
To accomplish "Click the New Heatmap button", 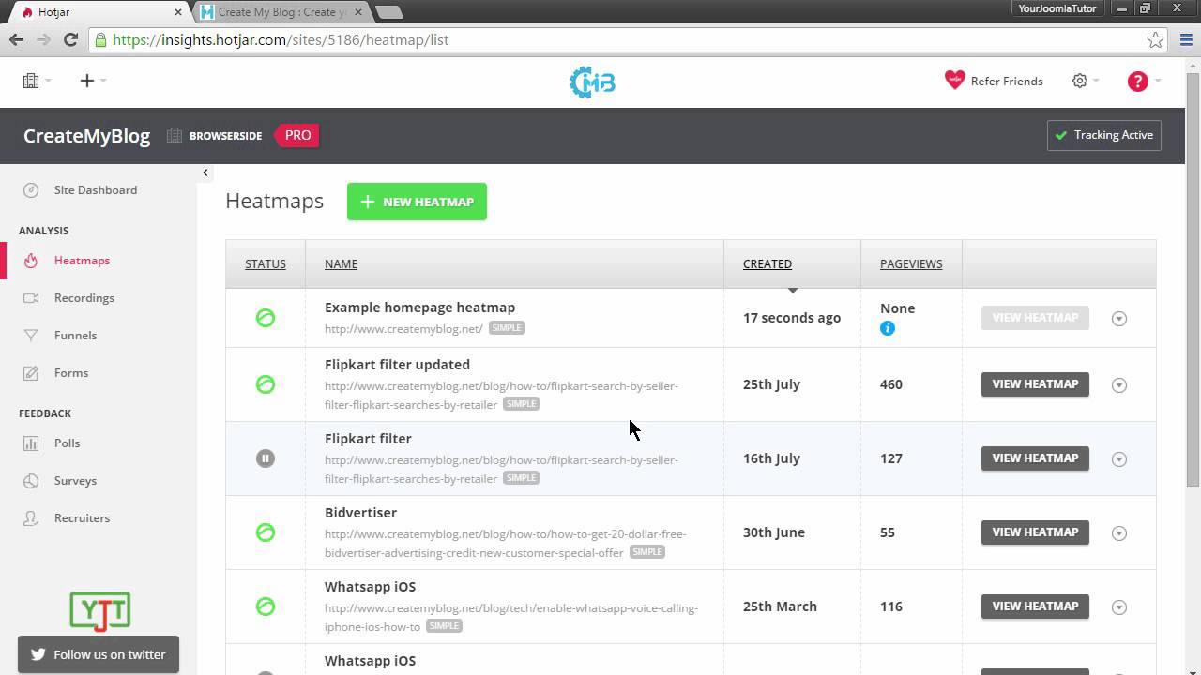I will (x=417, y=202).
